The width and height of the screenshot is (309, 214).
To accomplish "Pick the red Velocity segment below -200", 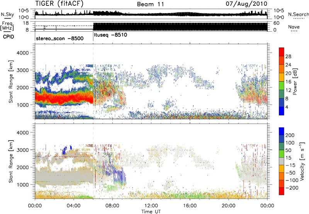I will 282,191.
